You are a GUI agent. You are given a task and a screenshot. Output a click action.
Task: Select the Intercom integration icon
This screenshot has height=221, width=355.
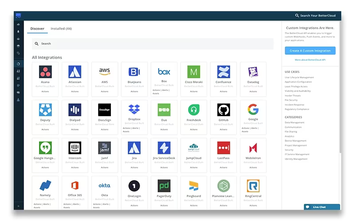[75, 148]
